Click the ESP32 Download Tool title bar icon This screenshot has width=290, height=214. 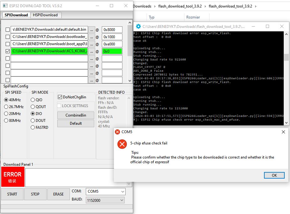pyautogui.click(x=5, y=6)
